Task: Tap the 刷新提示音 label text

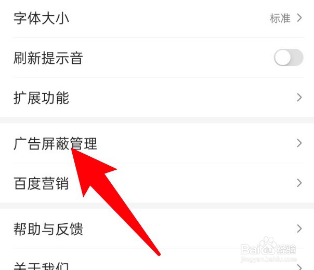Action: click(x=48, y=58)
